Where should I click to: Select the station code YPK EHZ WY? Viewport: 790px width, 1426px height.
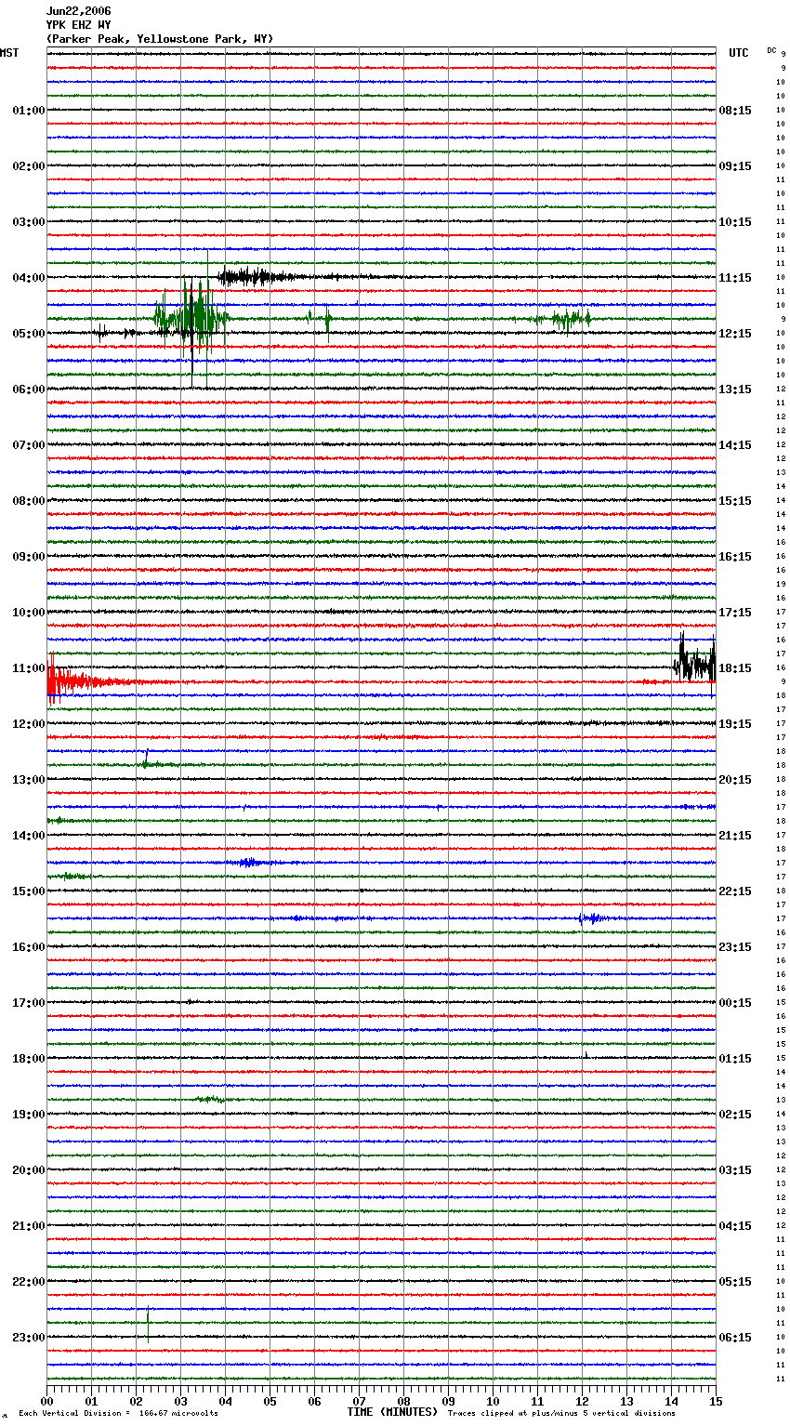click(78, 25)
